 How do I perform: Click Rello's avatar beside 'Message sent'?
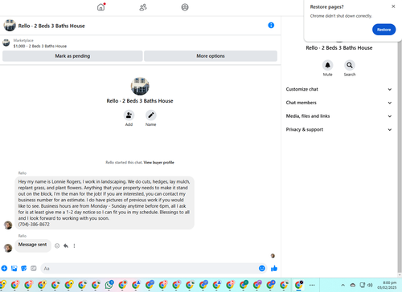[8, 248]
